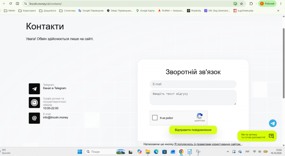Bookmark this page with the star icon
Viewport: 285px width, 156px height.
pos(241,4)
